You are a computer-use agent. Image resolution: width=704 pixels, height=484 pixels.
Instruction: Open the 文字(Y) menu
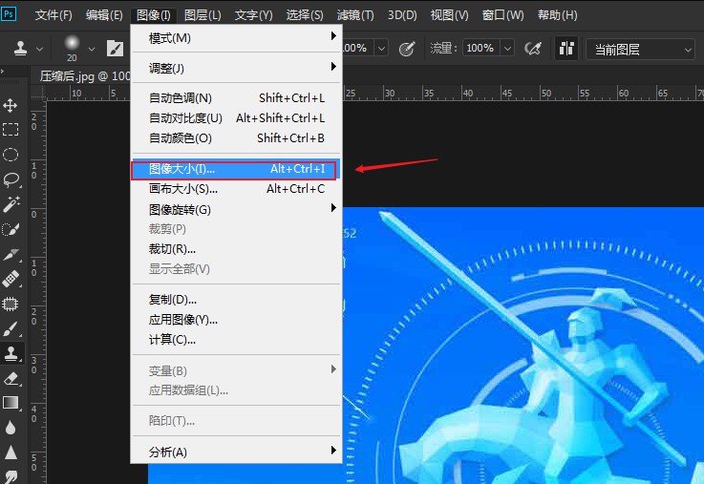pyautogui.click(x=253, y=15)
